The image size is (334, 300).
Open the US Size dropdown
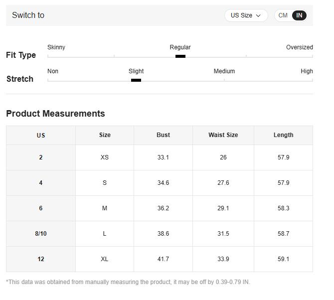[245, 15]
